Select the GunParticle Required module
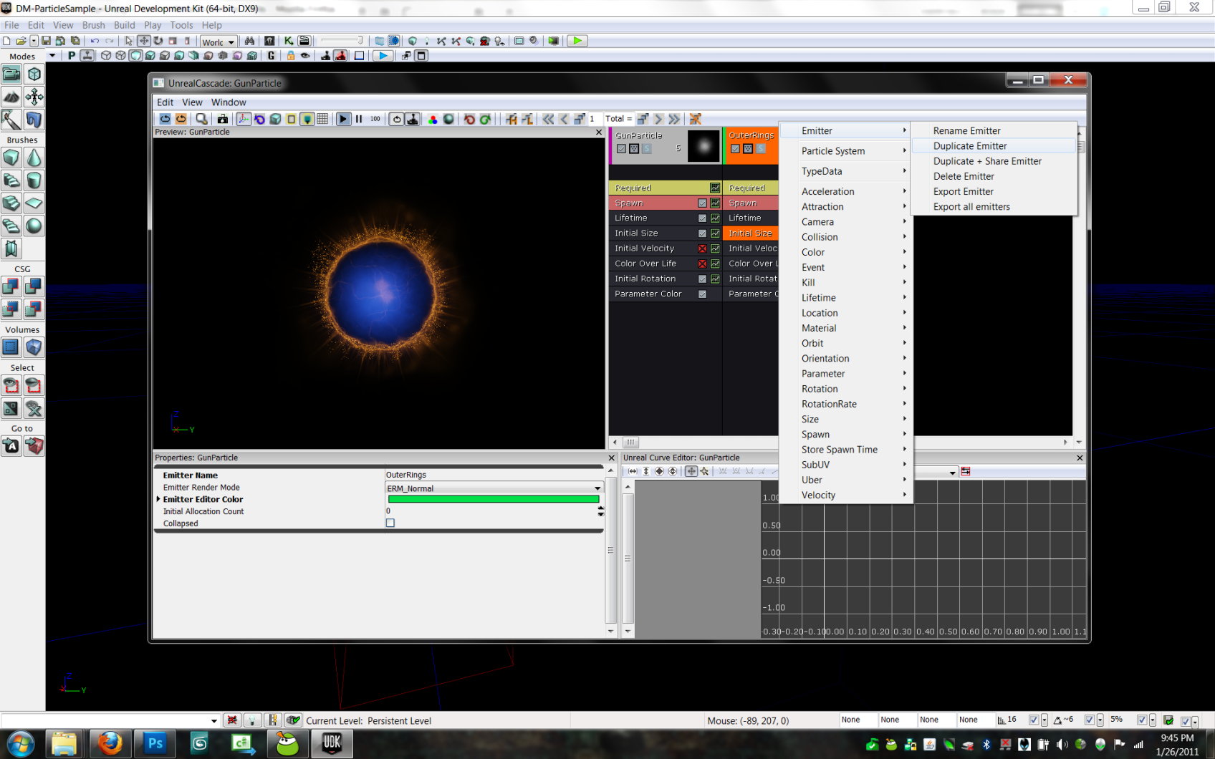Image resolution: width=1215 pixels, height=759 pixels. click(x=665, y=188)
